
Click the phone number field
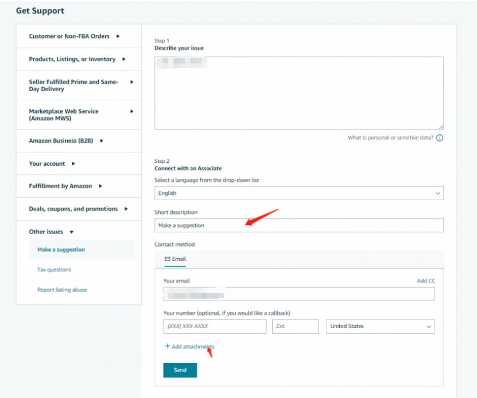coord(215,326)
